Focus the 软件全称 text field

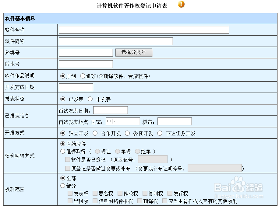pyautogui.click(x=144, y=30)
